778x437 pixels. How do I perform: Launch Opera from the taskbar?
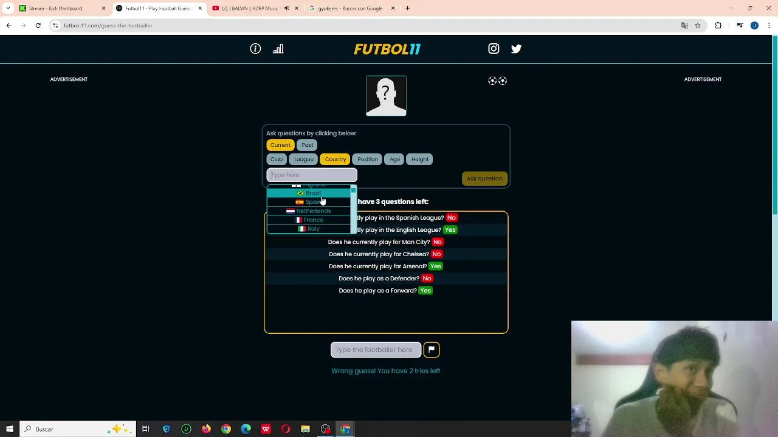(x=286, y=429)
